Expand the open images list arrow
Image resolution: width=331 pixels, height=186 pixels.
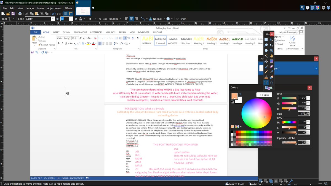[x=94, y=7]
